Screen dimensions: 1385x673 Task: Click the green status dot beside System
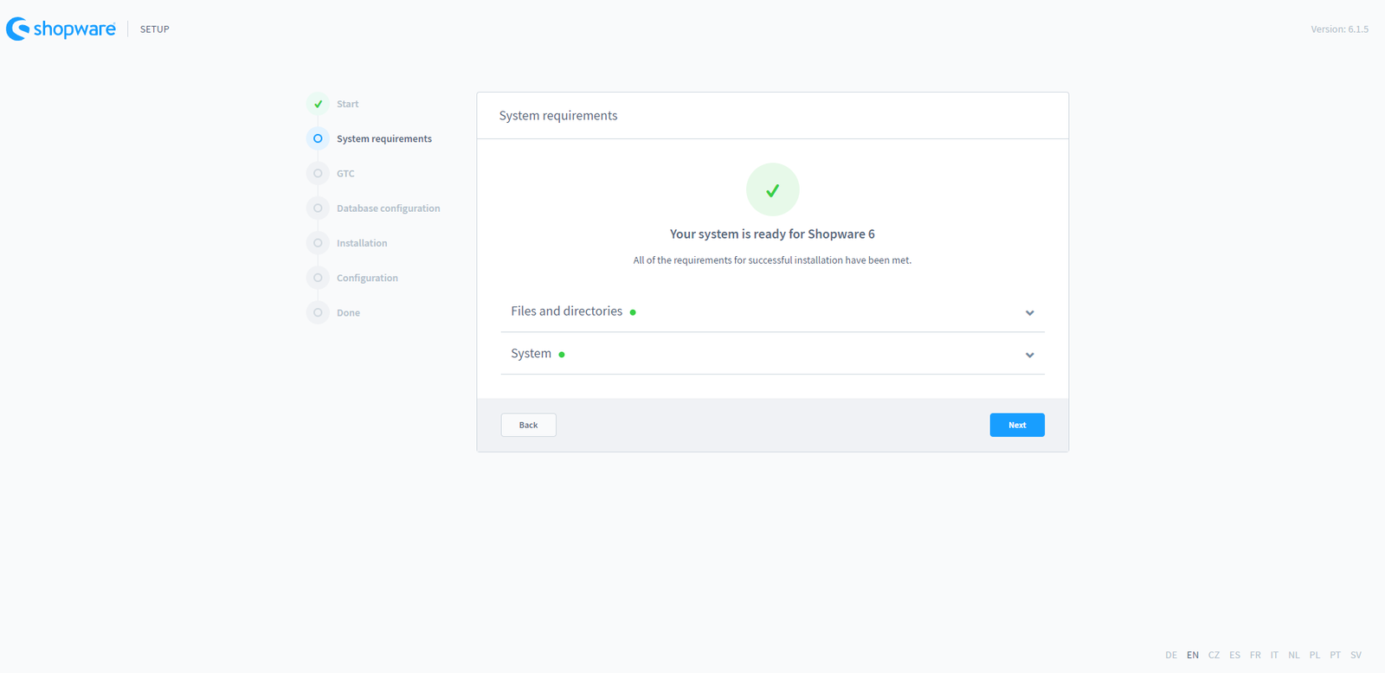click(x=562, y=355)
